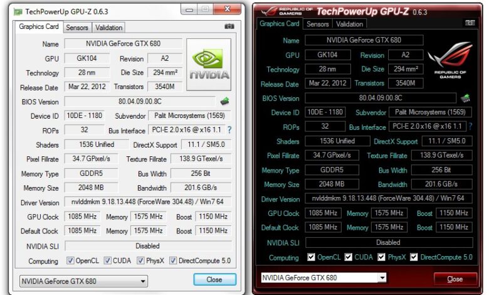Click PCI-E 2.0 x16 bus interface in ROG window
489x295 pixels.
[x=428, y=126]
